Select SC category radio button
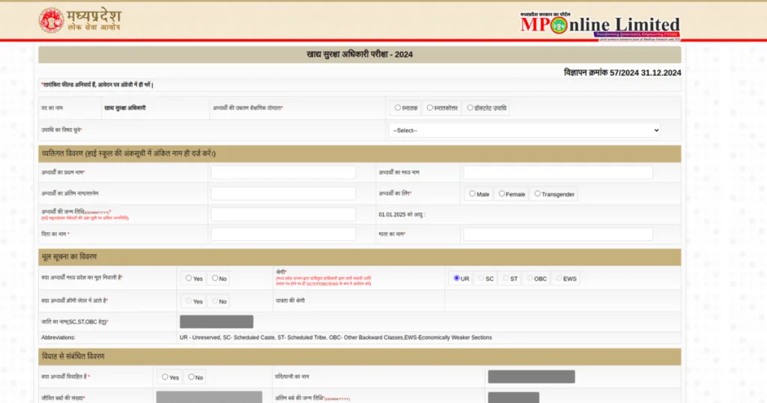The image size is (767, 403). pos(482,278)
